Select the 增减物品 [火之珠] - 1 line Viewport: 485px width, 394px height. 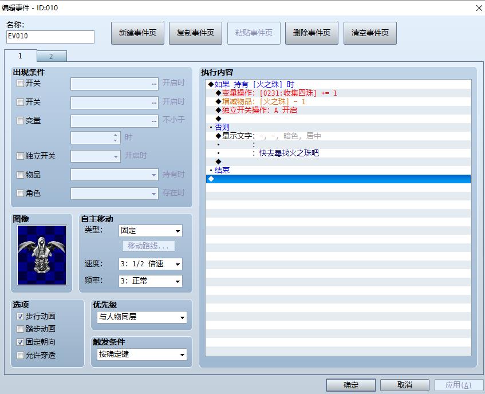coord(338,102)
